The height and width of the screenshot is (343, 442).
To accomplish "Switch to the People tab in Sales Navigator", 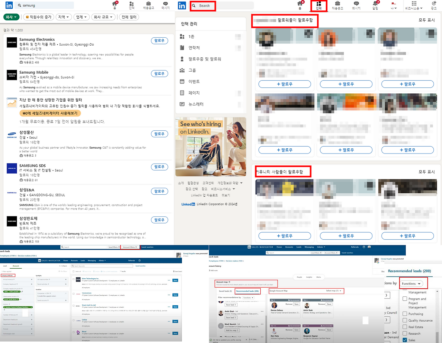I will point(299,277).
